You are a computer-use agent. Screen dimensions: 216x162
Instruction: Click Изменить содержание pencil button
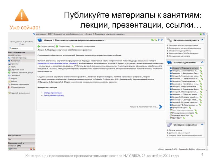tap(83, 46)
